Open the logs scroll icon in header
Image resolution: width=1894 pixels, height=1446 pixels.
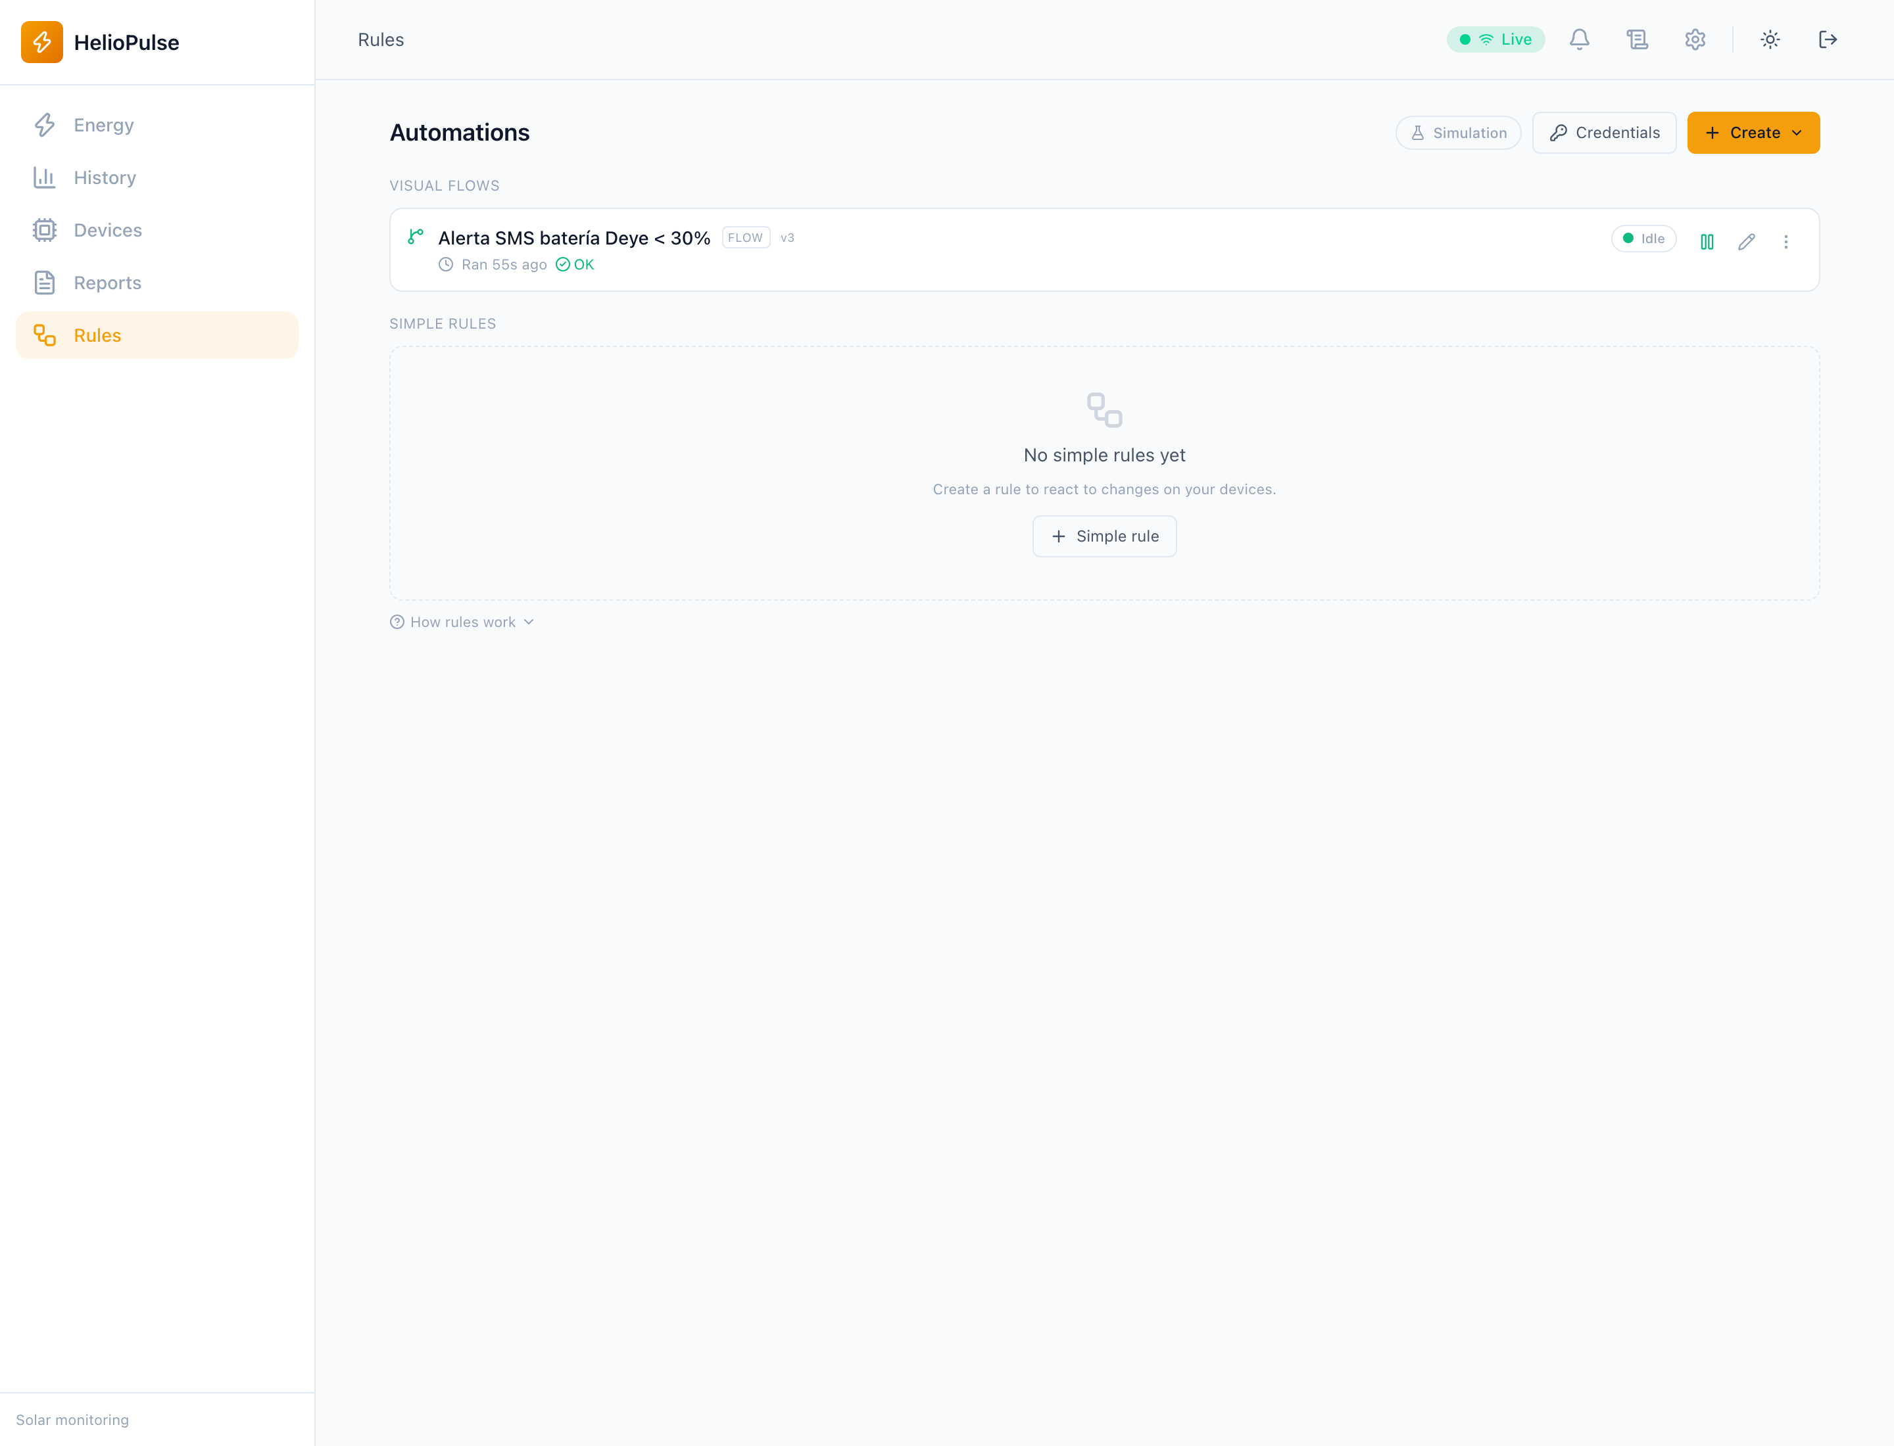pos(1636,39)
